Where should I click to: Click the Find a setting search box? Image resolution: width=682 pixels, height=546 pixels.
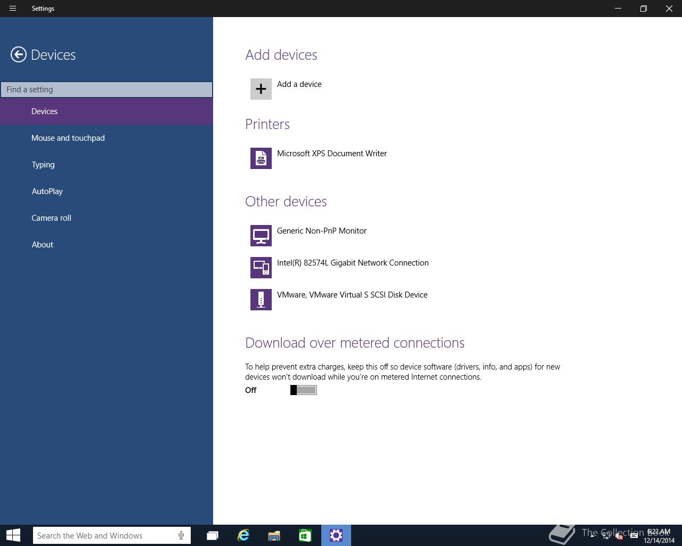(107, 90)
